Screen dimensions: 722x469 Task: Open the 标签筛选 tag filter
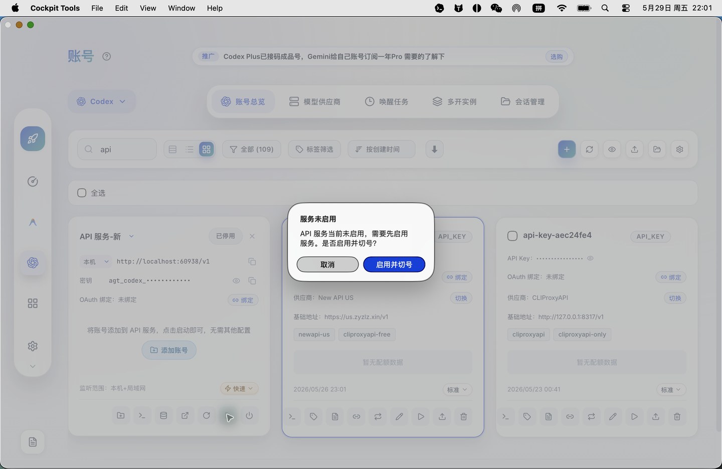click(314, 149)
